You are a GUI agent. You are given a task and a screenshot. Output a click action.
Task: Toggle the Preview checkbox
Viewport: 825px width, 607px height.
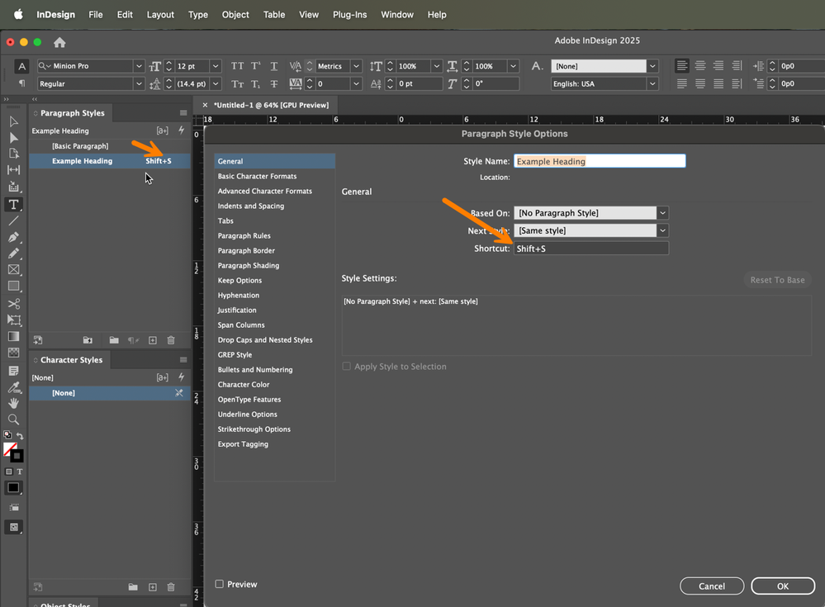(x=220, y=584)
